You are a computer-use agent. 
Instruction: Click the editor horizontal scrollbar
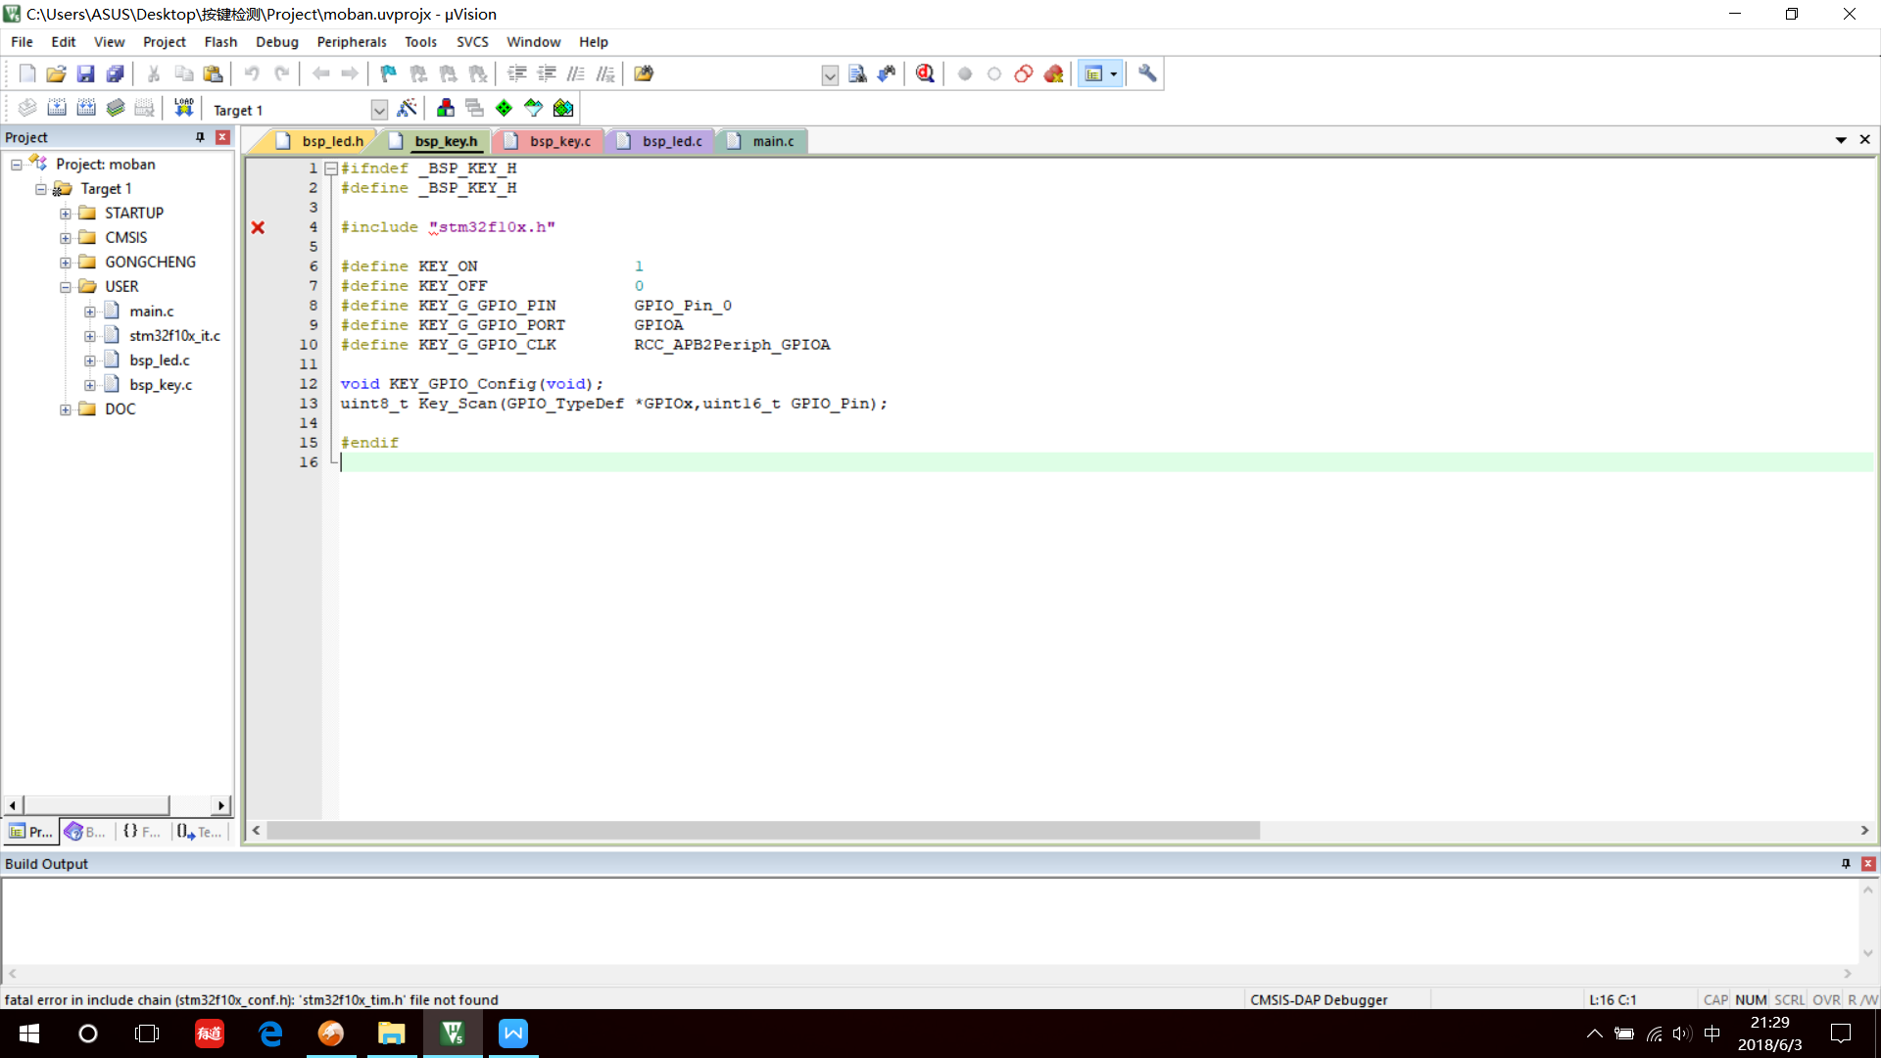click(x=764, y=831)
